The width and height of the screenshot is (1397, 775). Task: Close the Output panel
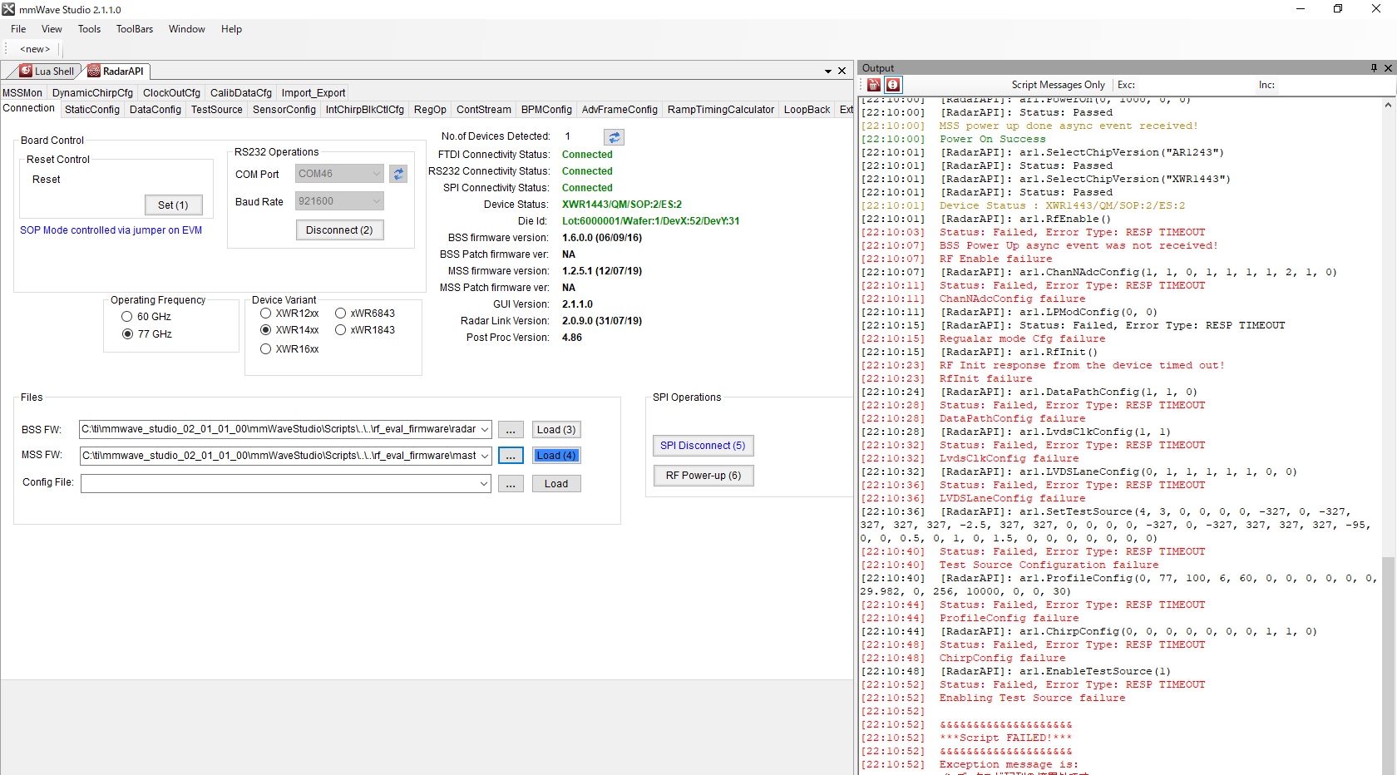(1388, 68)
